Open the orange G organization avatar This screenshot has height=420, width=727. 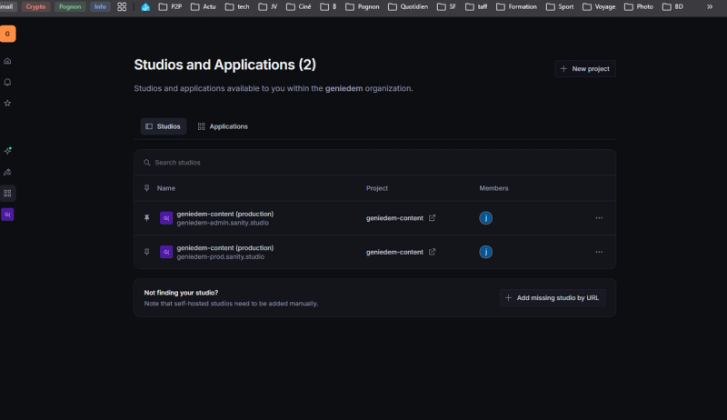click(7, 34)
